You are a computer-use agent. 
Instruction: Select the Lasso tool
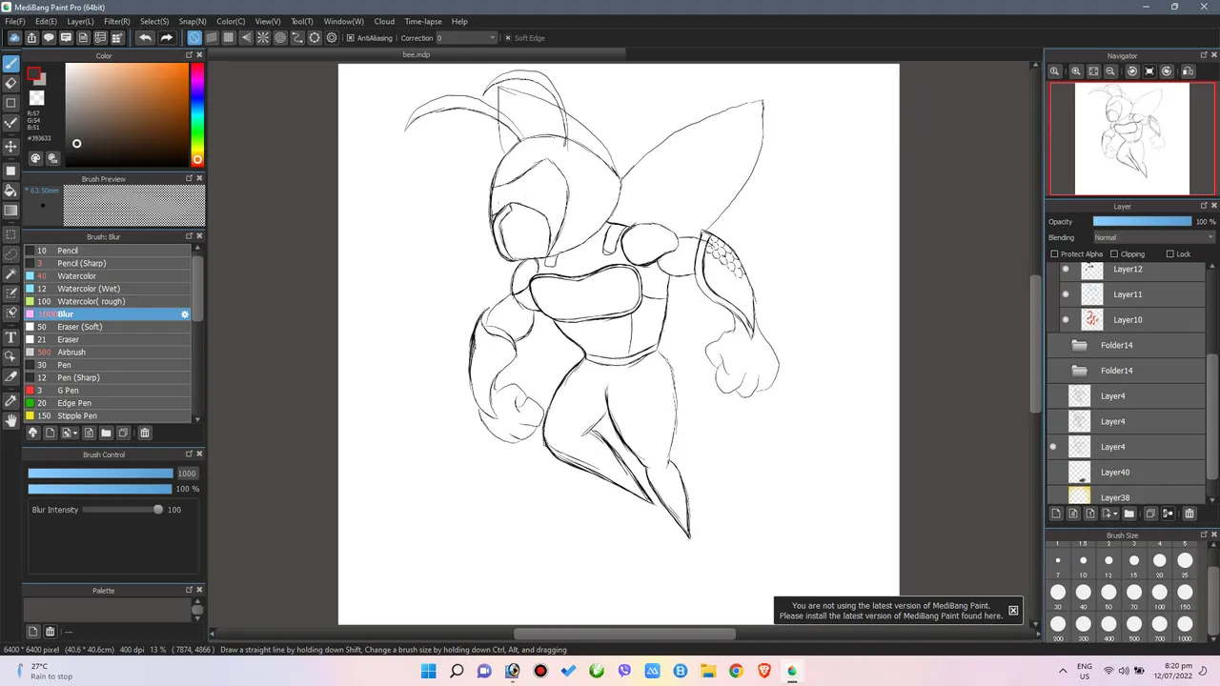(x=11, y=254)
